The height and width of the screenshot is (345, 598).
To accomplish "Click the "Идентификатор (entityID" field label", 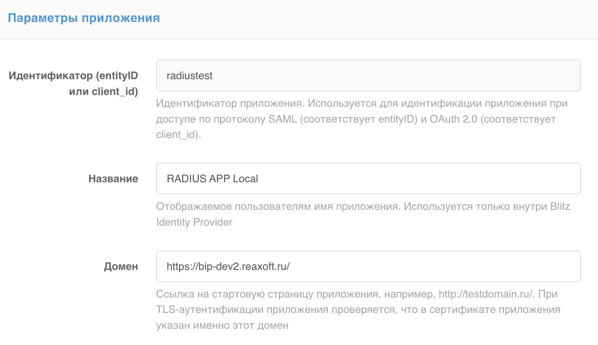I will click(x=73, y=76).
